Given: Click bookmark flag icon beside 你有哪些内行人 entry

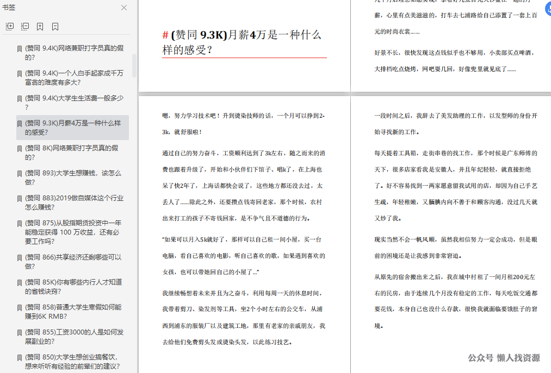Looking at the screenshot, I should coord(20,283).
